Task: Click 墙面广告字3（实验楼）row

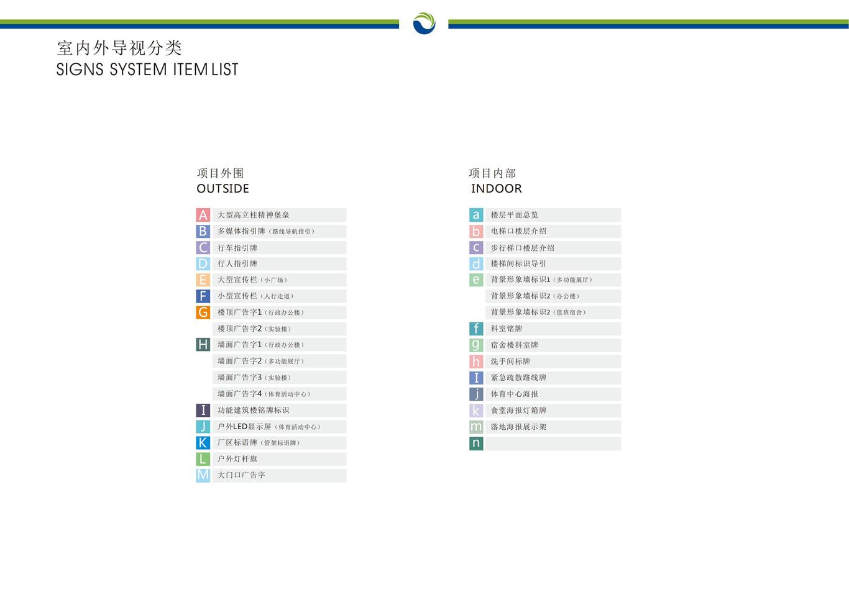Action: coord(279,377)
